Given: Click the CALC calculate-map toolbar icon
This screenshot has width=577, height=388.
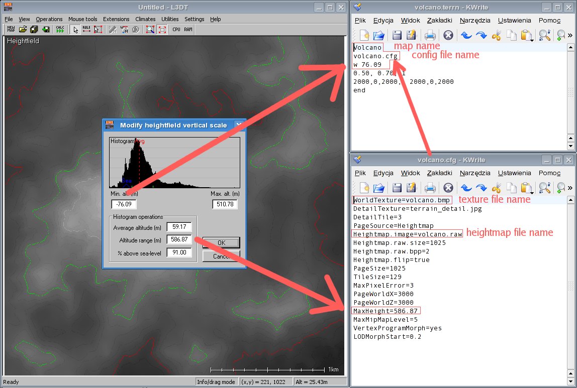Looking at the screenshot, I should pos(60,30).
